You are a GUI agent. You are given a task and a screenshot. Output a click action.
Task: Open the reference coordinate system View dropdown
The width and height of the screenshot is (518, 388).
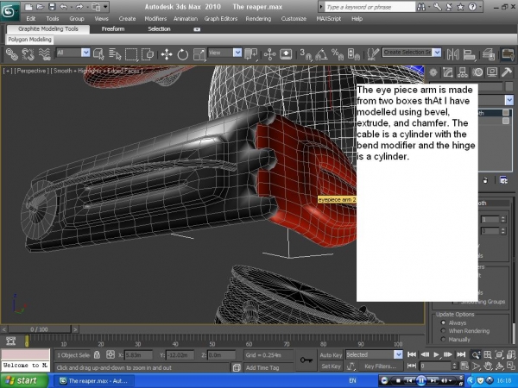pyautogui.click(x=237, y=53)
